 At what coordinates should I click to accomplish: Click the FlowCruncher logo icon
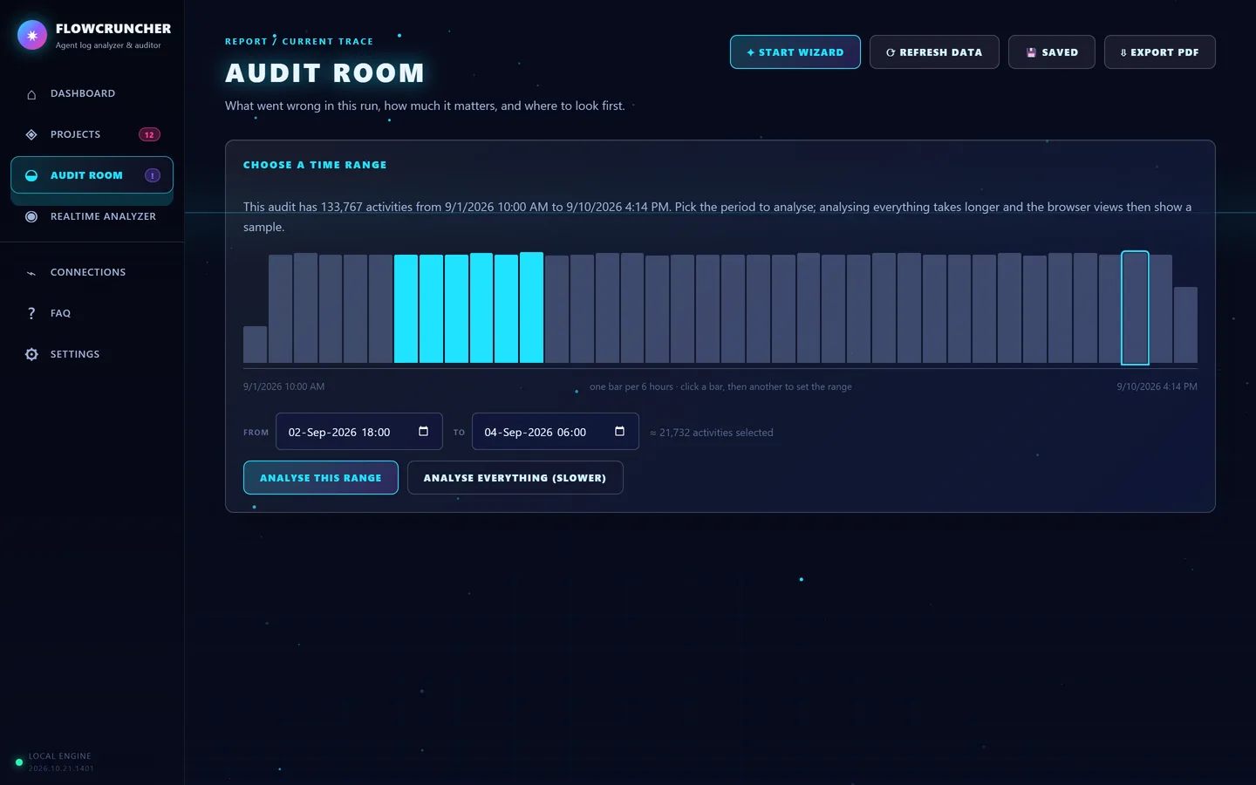(x=32, y=35)
